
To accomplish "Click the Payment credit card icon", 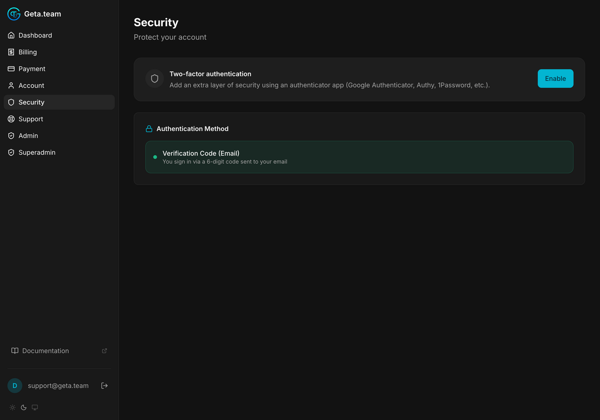I will (x=11, y=69).
